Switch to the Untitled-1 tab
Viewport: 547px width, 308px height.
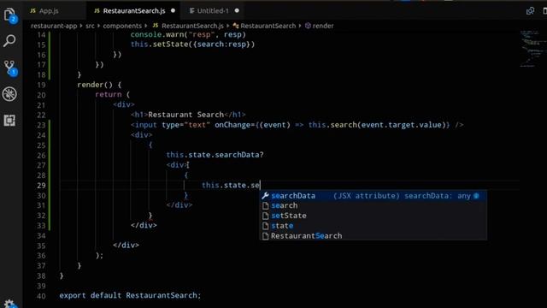[x=213, y=11]
